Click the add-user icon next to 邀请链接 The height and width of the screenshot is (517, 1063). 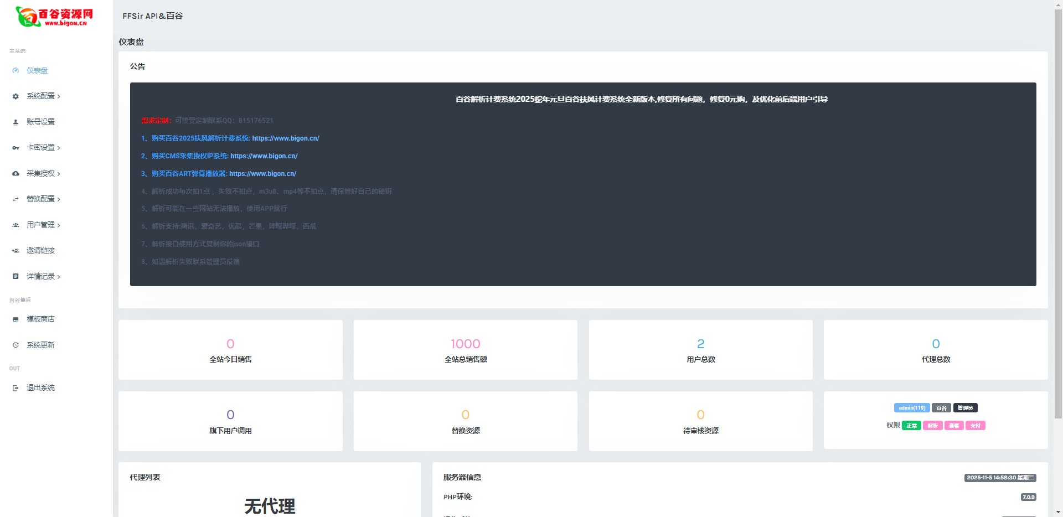[x=16, y=251]
